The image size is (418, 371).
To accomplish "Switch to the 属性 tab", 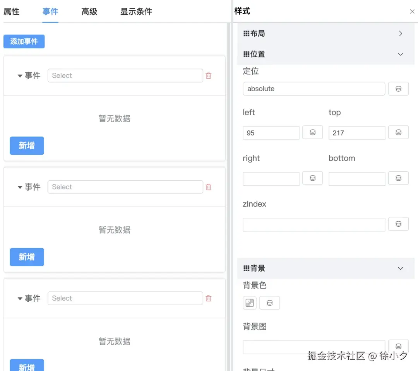I will click(x=11, y=12).
